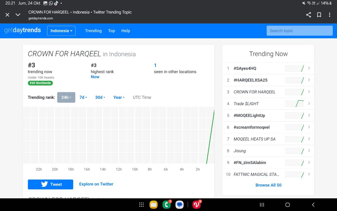
Task: Expand the Jisung row chevron
Action: click(x=309, y=151)
